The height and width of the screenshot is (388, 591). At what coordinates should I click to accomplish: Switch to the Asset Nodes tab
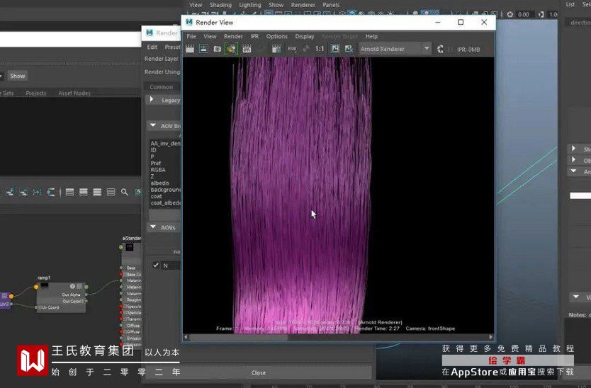74,93
